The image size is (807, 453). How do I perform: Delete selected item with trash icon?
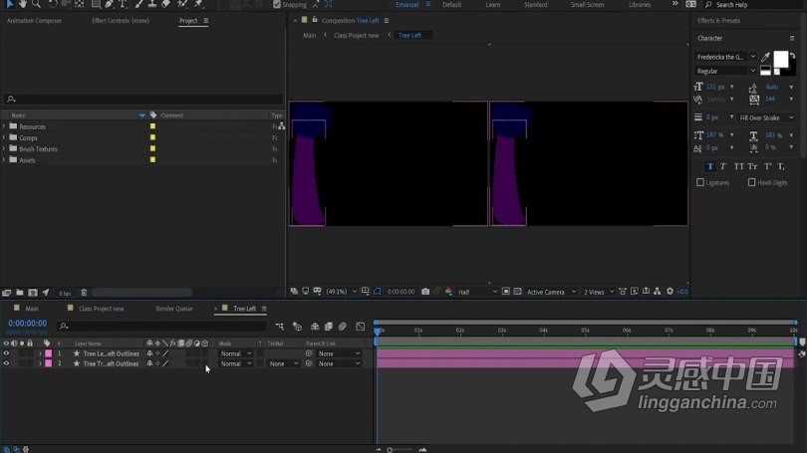[x=84, y=293]
